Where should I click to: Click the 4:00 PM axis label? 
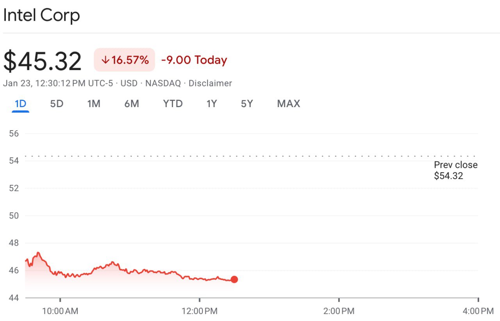pyautogui.click(x=478, y=311)
